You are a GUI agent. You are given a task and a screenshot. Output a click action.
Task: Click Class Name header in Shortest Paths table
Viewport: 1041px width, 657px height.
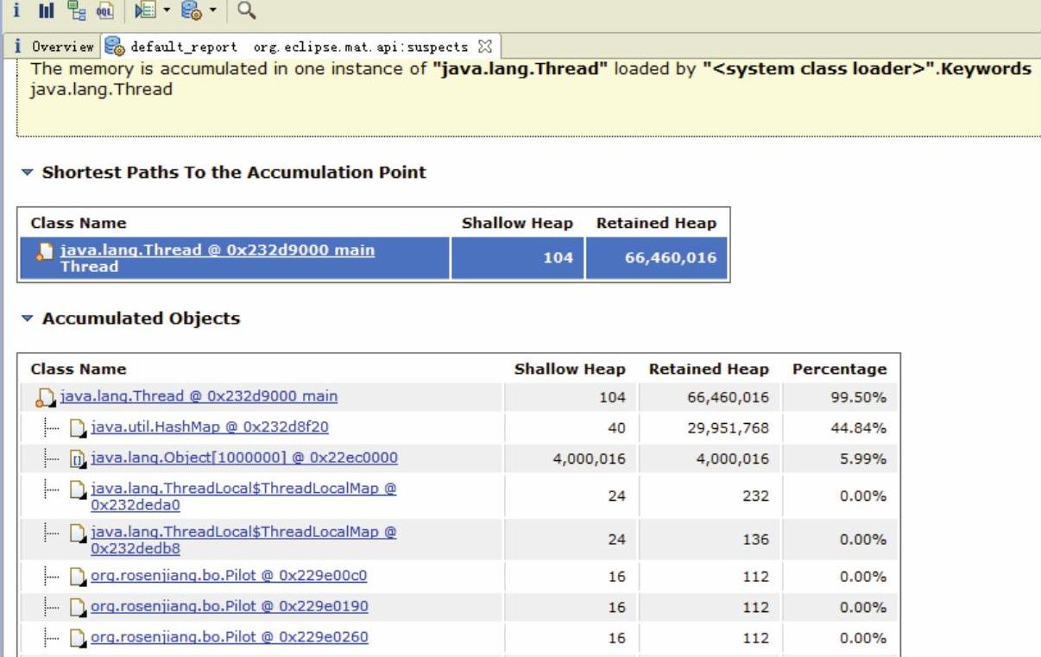click(78, 223)
